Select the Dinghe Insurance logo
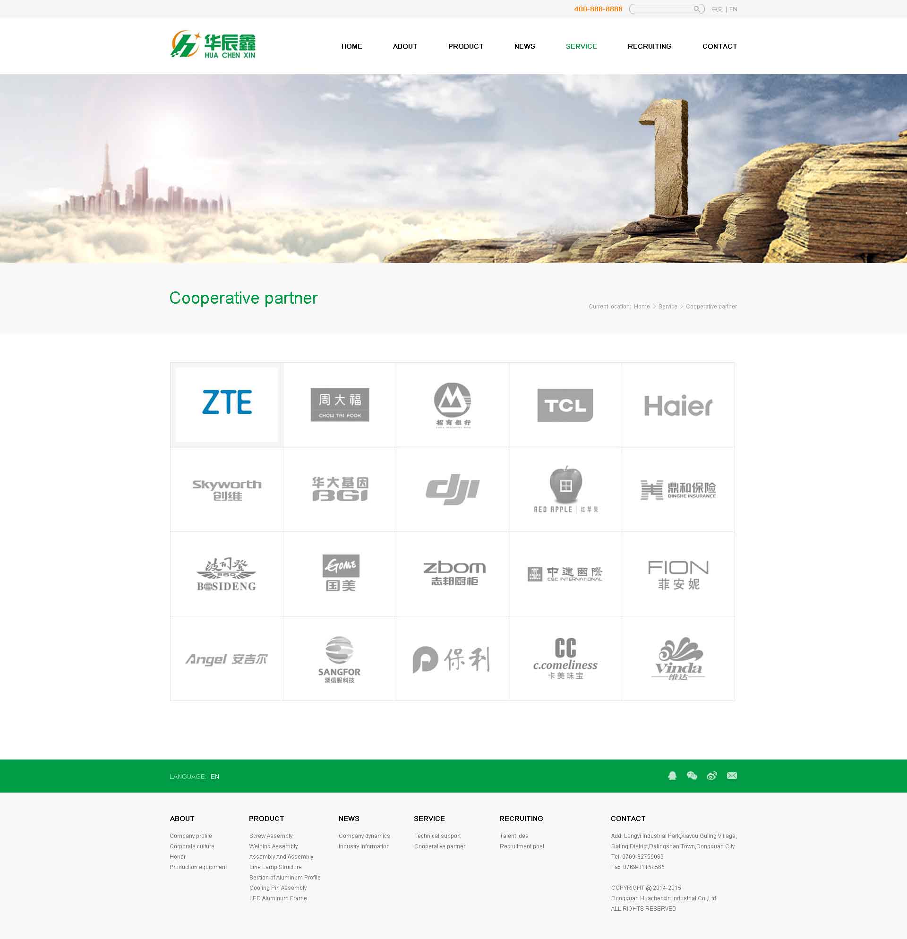Image resolution: width=907 pixels, height=939 pixels. 678,489
